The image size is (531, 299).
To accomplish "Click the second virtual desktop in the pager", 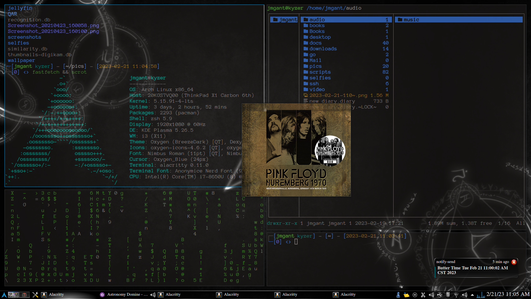I will [x=24, y=295].
